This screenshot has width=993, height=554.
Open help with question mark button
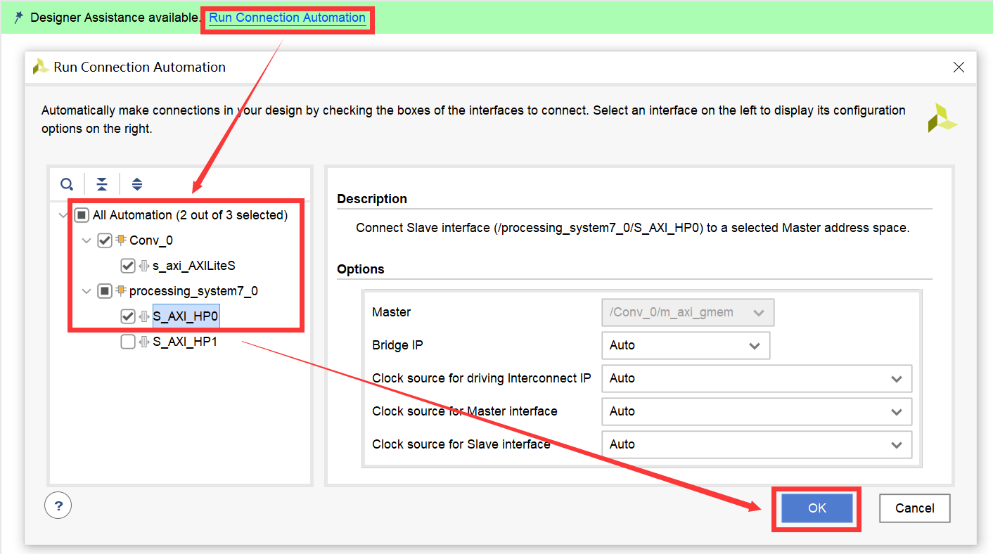58,505
